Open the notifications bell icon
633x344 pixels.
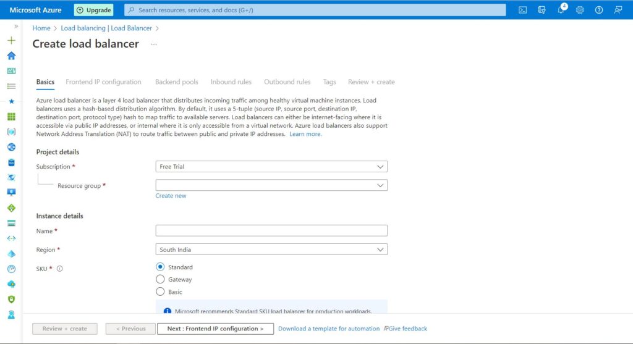point(561,10)
